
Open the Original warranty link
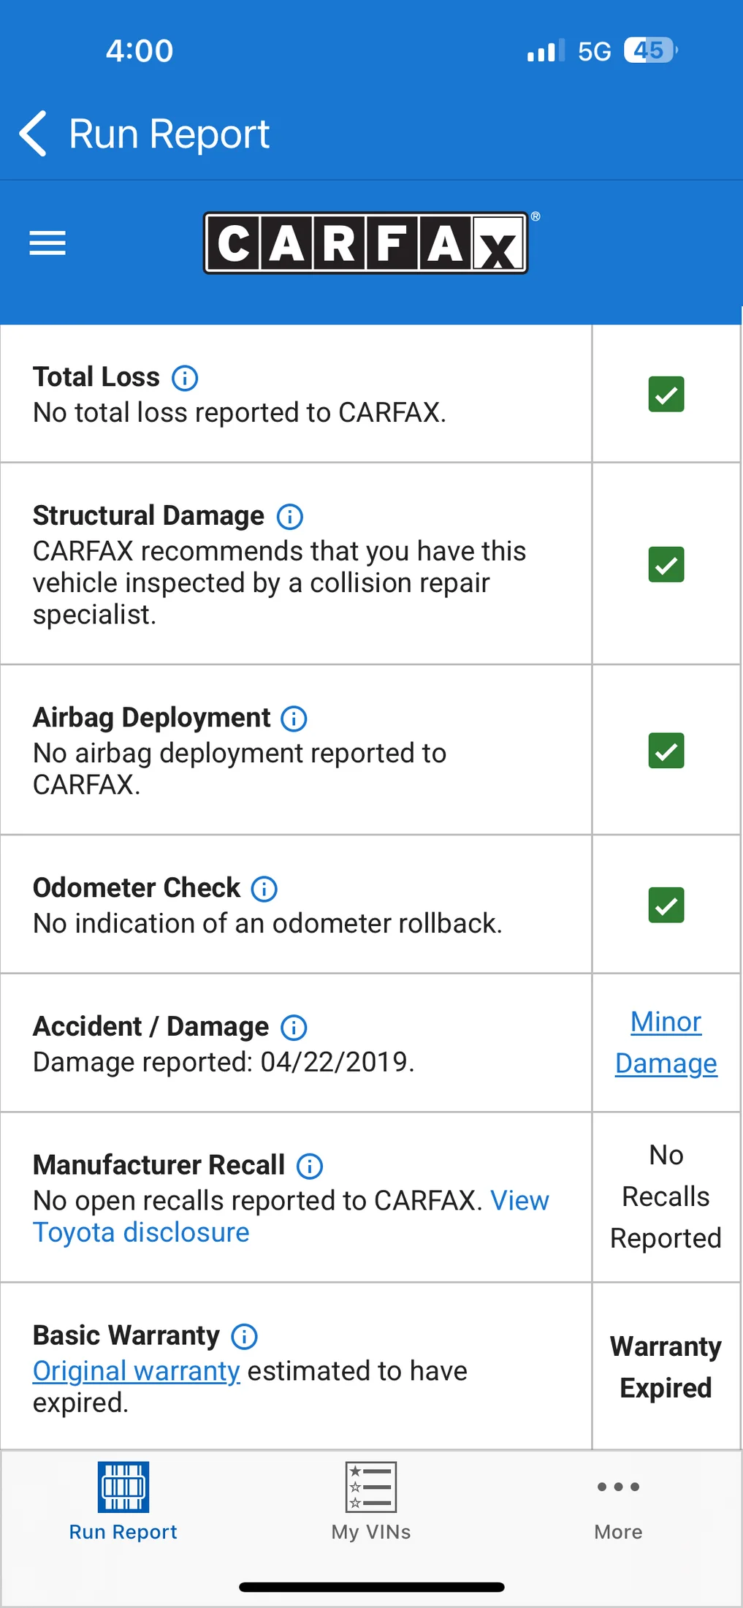click(137, 1371)
